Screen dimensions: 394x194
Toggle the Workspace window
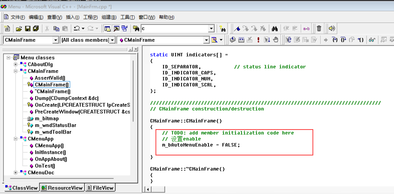(107, 29)
